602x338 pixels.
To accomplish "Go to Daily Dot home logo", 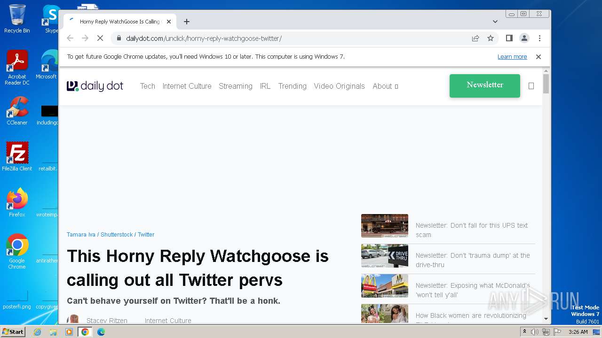I will 95,86.
